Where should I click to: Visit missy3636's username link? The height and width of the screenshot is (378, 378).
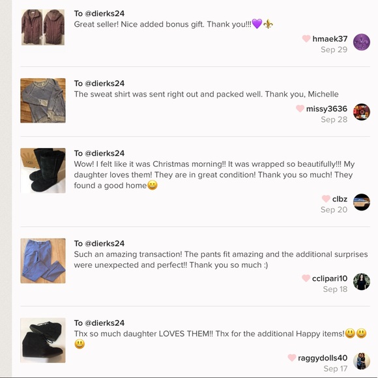tap(327, 109)
